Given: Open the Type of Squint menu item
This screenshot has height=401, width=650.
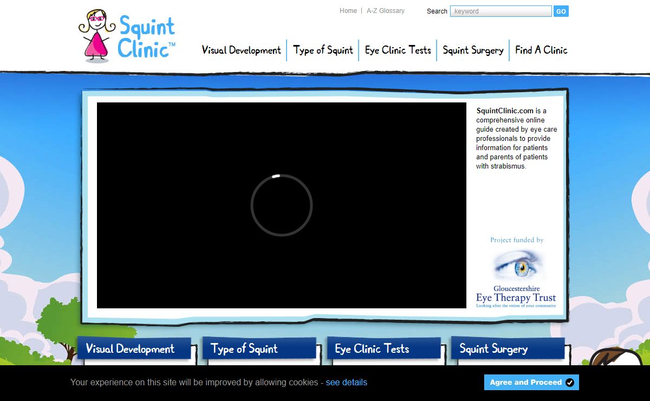Looking at the screenshot, I should 323,50.
